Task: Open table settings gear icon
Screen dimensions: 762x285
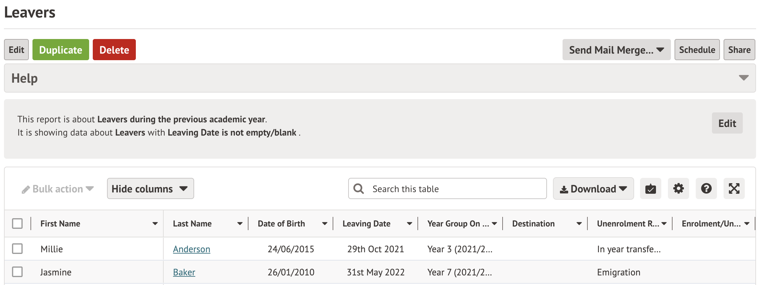Action: tap(678, 189)
